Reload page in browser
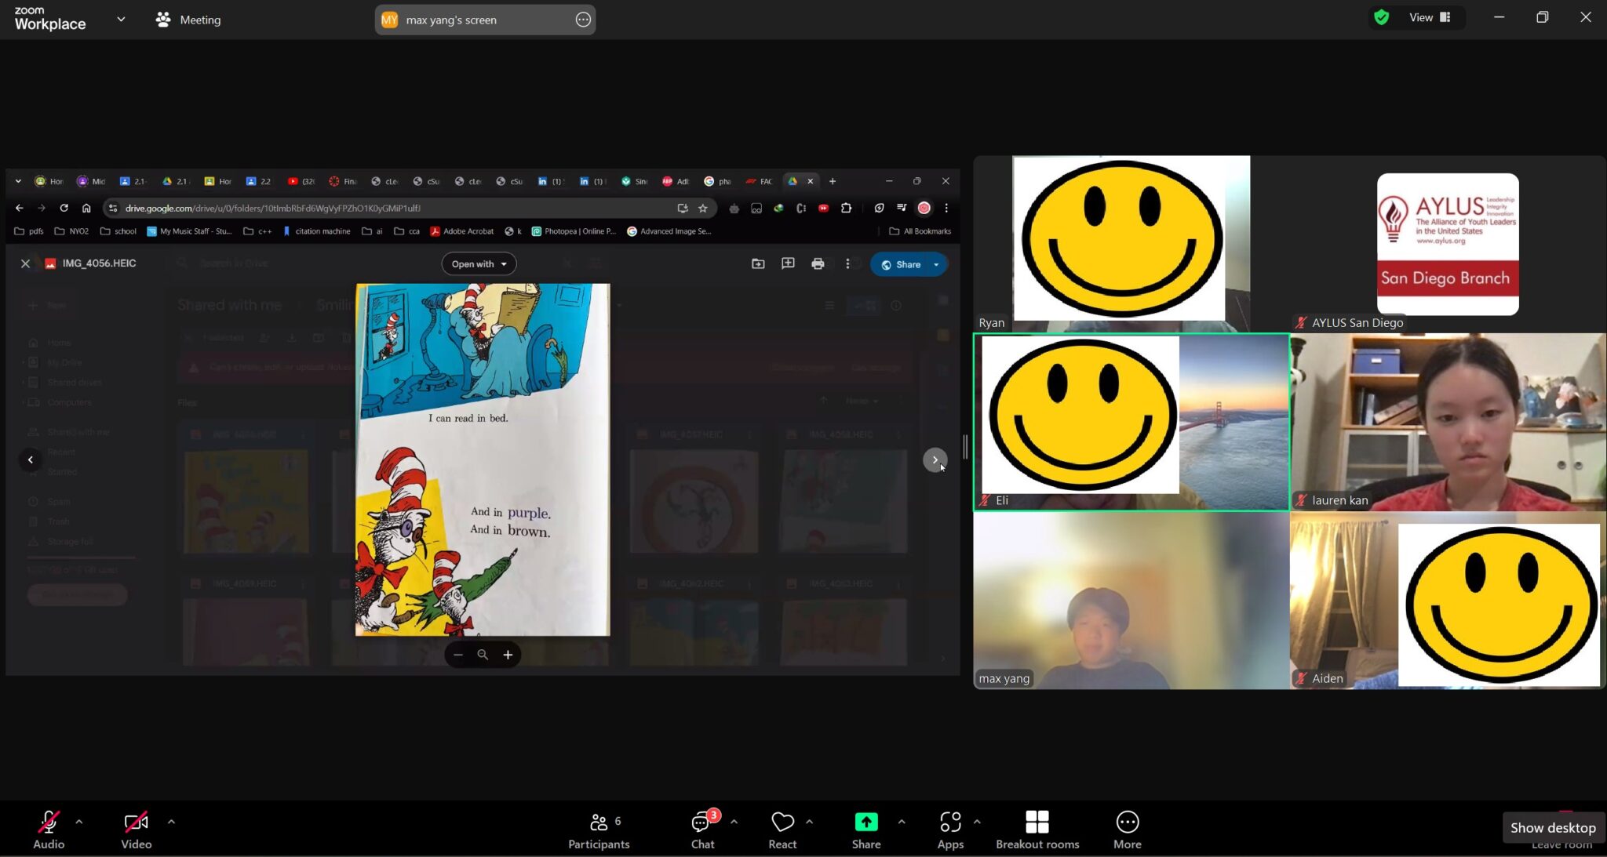The image size is (1607, 857). pos(64,208)
